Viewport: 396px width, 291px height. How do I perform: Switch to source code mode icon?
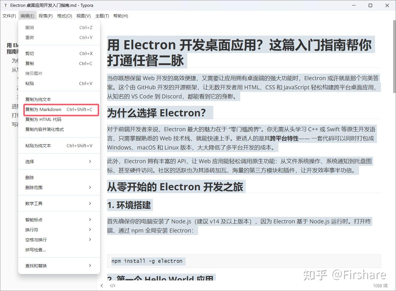click(x=113, y=286)
